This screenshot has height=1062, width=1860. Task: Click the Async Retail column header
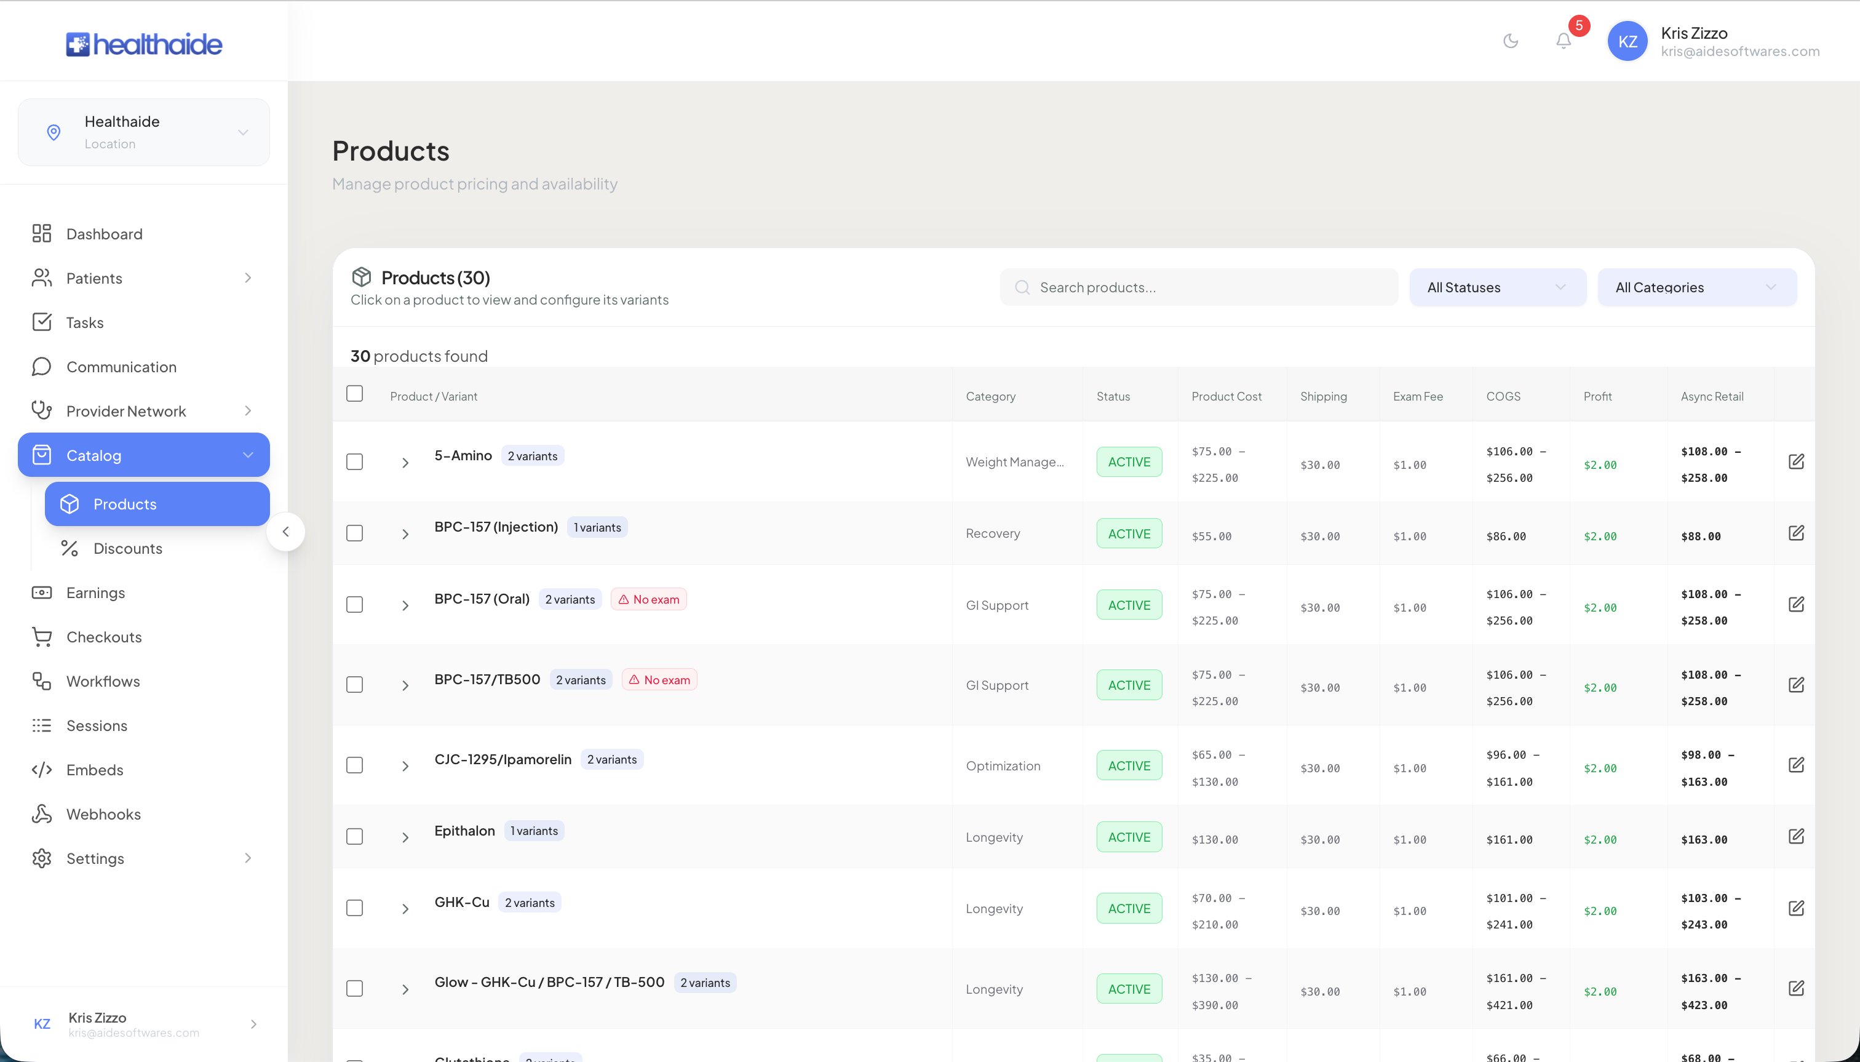pos(1712,397)
